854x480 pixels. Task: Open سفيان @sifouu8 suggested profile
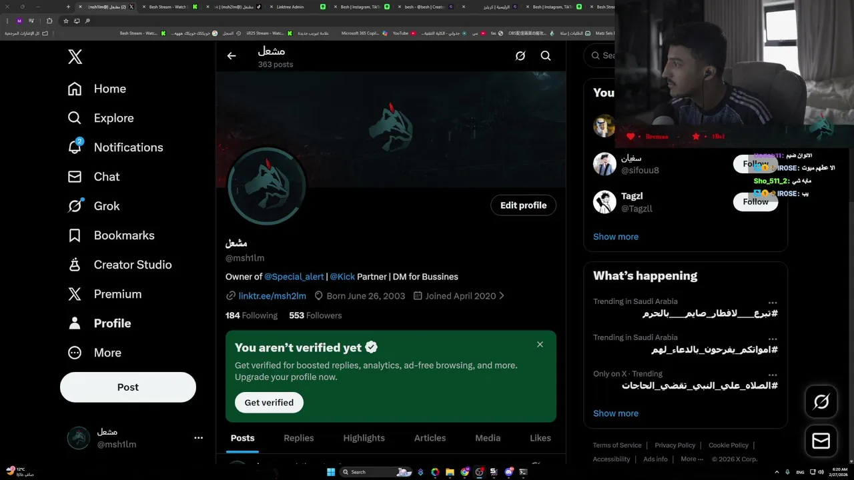click(640, 164)
